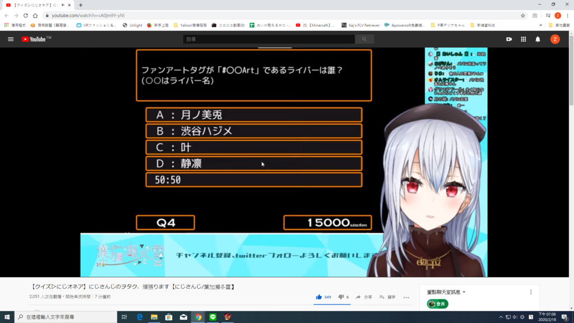Open Task View on the taskbar
This screenshot has height=323, width=574.
point(124,317)
